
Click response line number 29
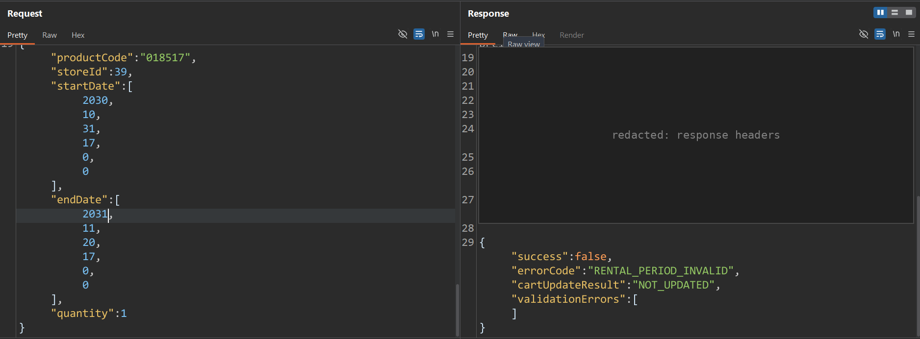pos(468,242)
